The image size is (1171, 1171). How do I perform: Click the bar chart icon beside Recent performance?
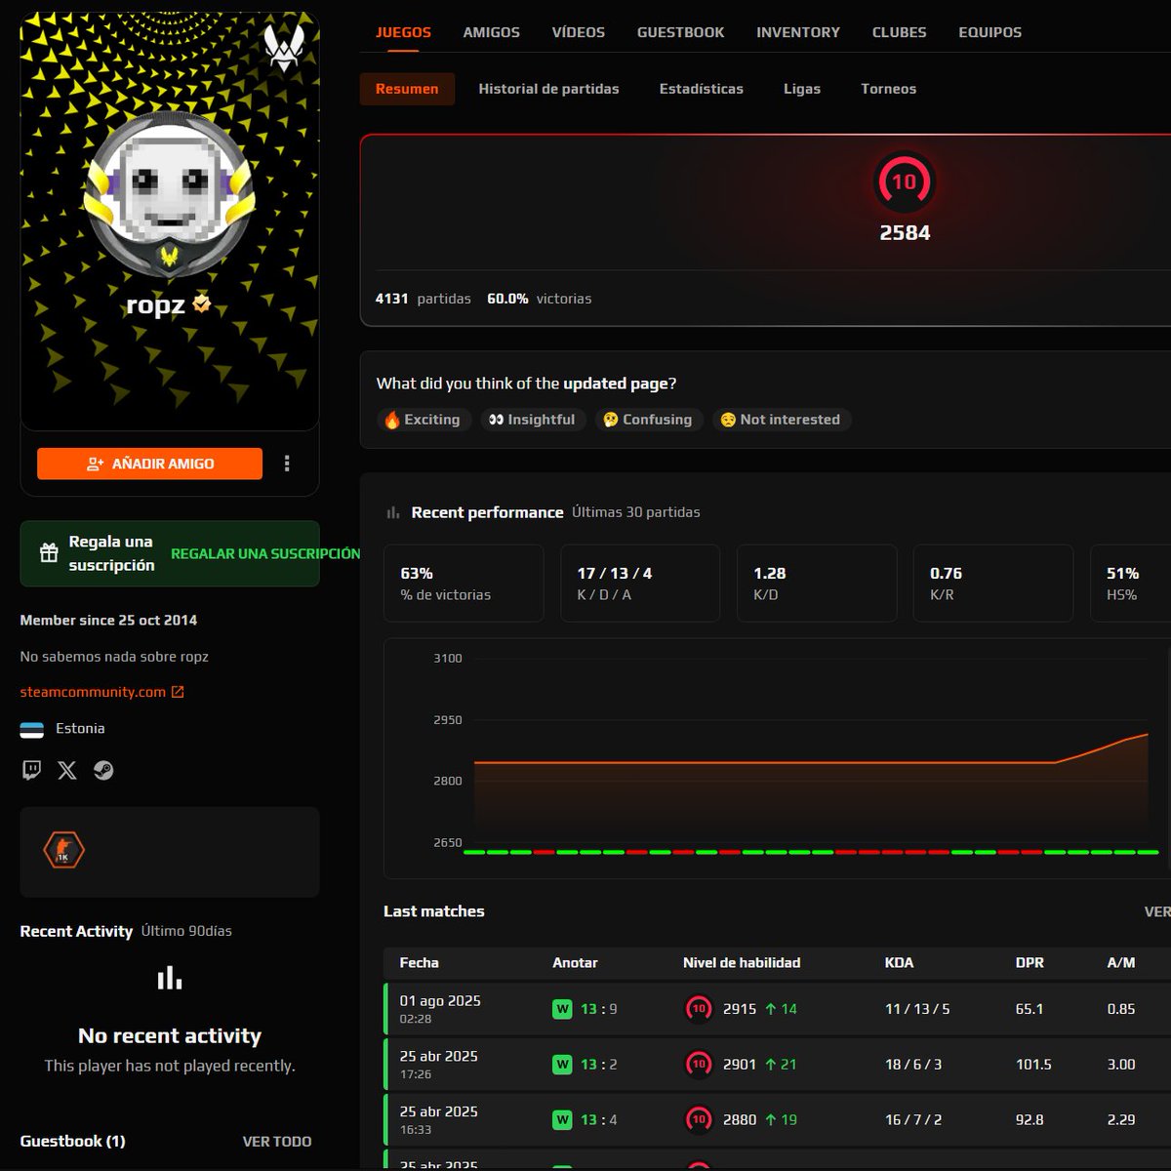[393, 512]
